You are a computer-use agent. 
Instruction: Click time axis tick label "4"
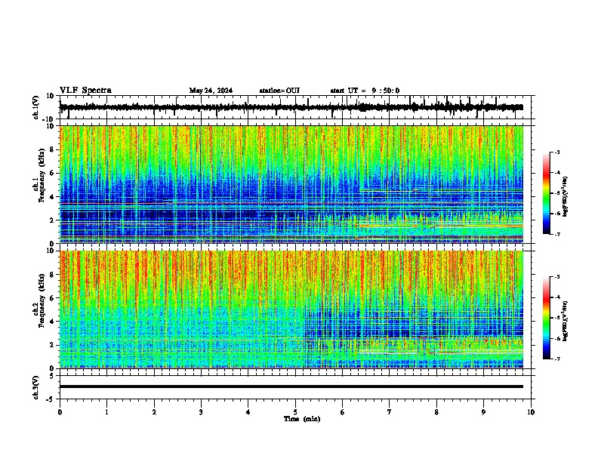[248, 412]
